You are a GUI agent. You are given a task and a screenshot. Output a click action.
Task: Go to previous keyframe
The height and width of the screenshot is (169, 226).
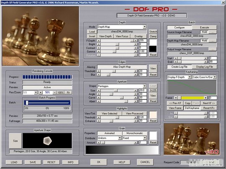175,103
